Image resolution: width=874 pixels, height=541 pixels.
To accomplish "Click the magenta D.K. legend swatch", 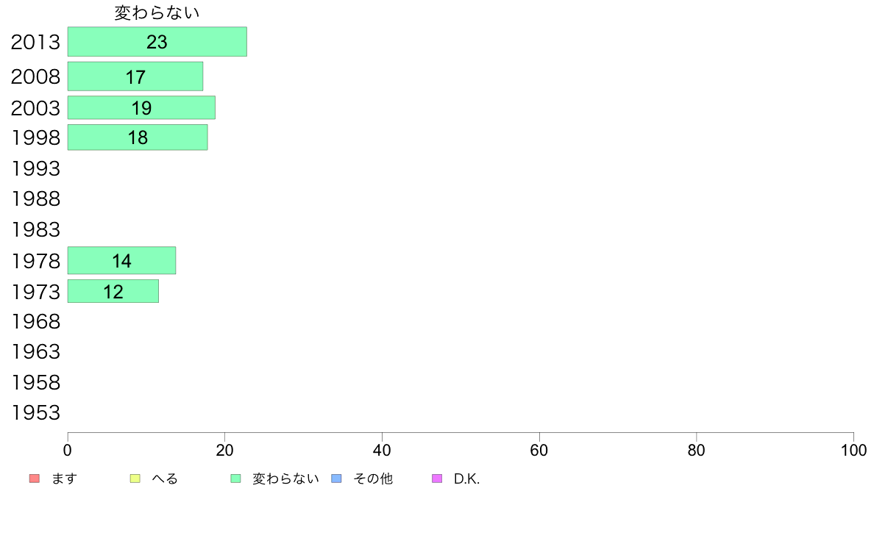I will point(437,479).
